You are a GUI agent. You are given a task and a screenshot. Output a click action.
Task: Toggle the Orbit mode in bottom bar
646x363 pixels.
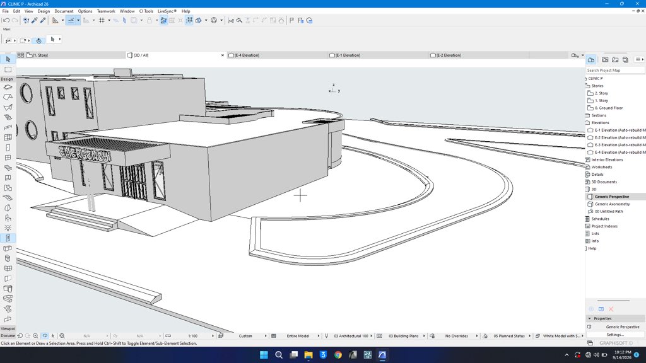(45, 336)
